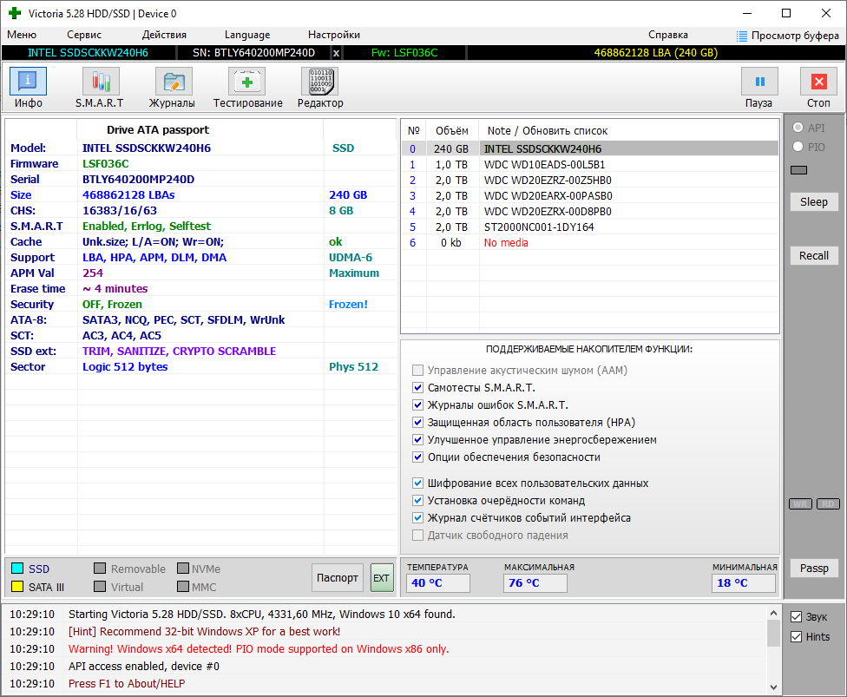Open the Сервис menu

click(83, 35)
